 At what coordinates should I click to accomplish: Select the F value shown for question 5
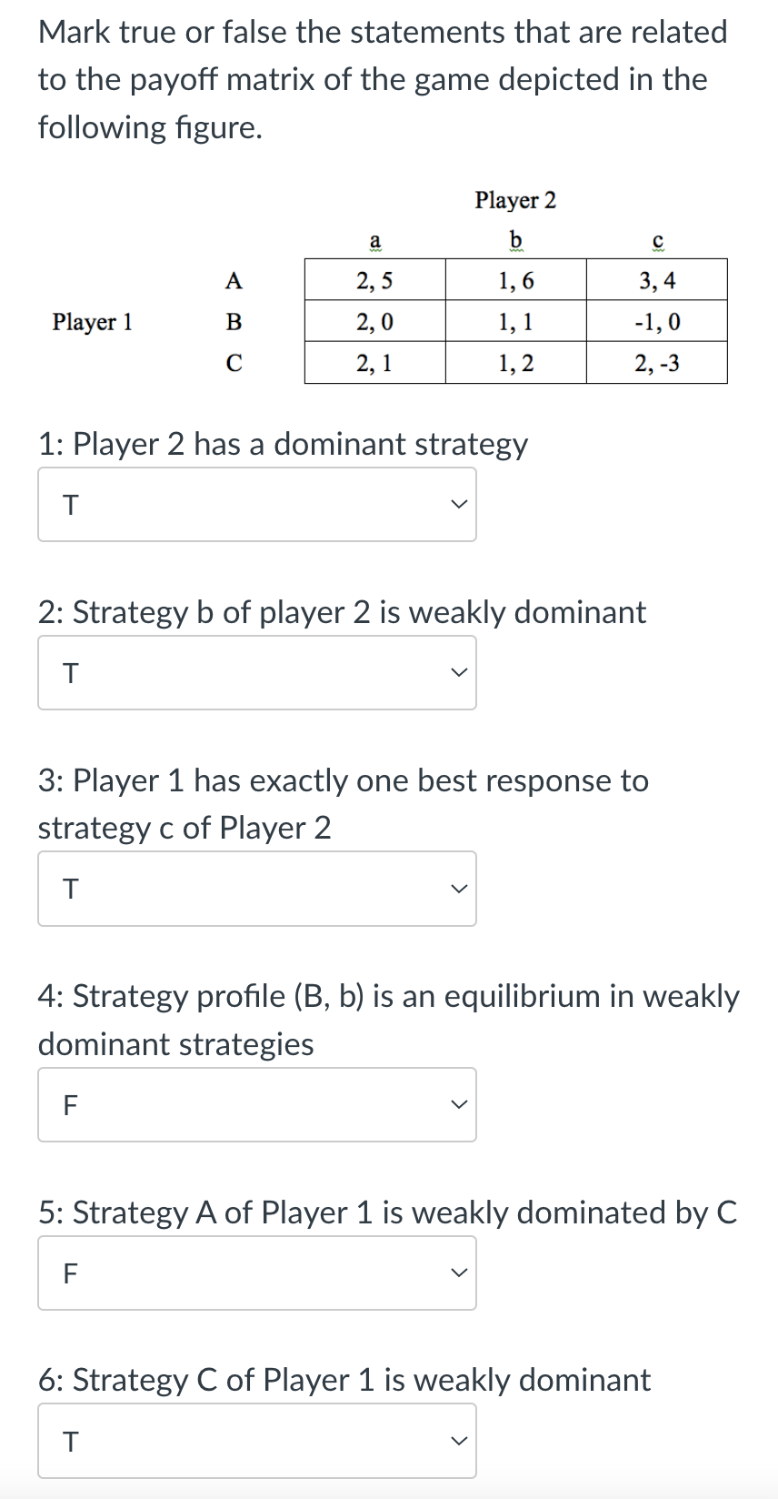pyautogui.click(x=69, y=1273)
